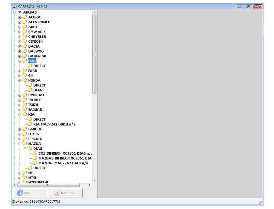274x209 pixels.
Task: Click folder icon of DIRECT under FIAT
Action: 30,66
